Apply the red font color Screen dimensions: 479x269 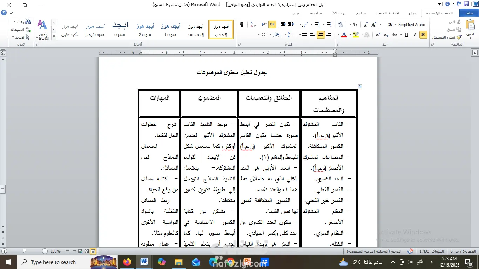coord(344,35)
